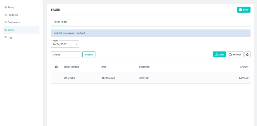Screen dimensions: 257x126
Task: Switch to the FROM DEAR tab
Action: [60, 22]
